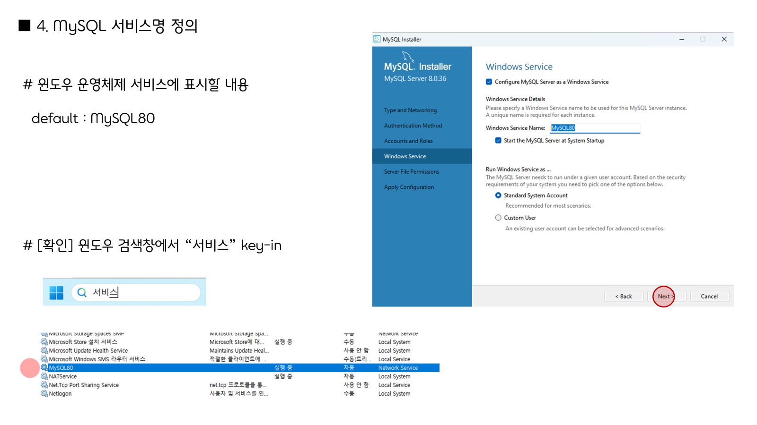Click the Next button
Image resolution: width=757 pixels, height=425 pixels.
(667, 297)
